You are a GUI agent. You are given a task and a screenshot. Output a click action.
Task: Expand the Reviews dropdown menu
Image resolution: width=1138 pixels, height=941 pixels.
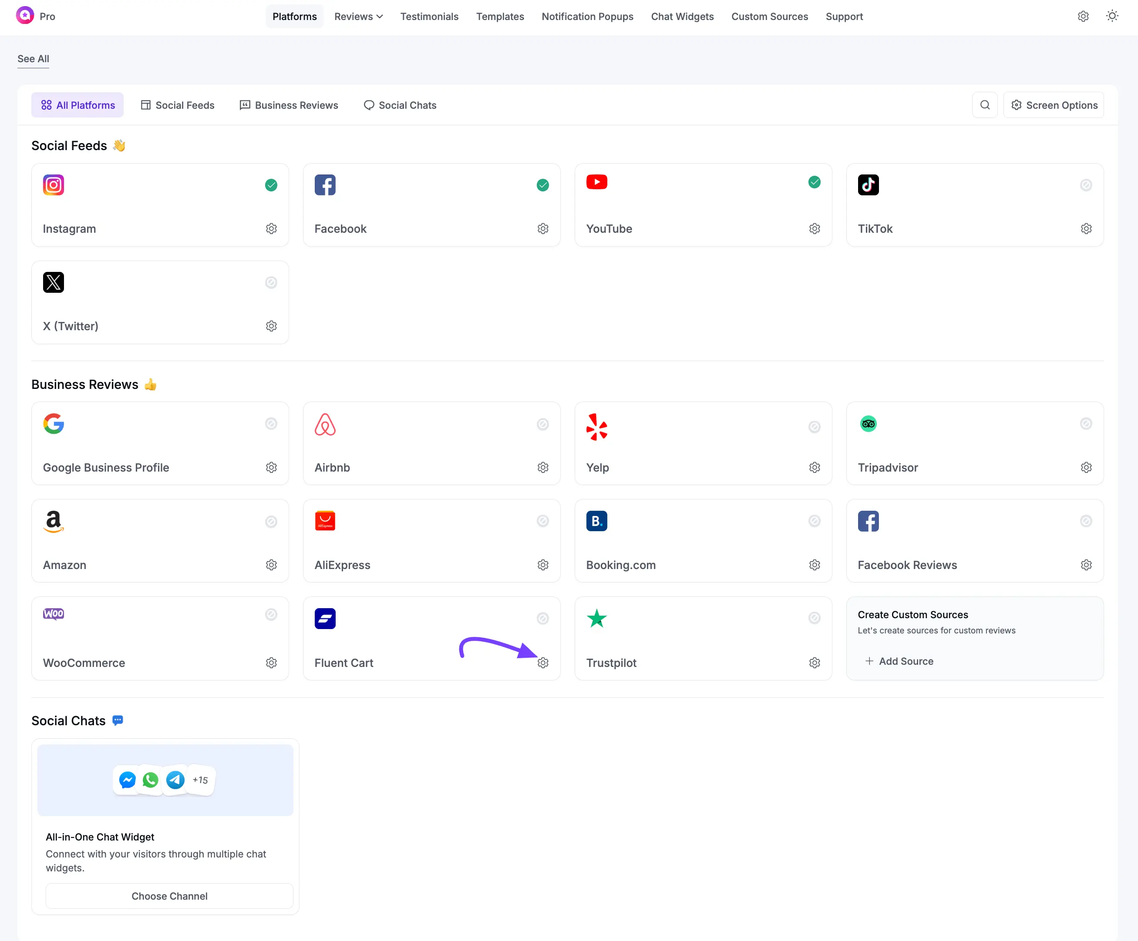(358, 16)
